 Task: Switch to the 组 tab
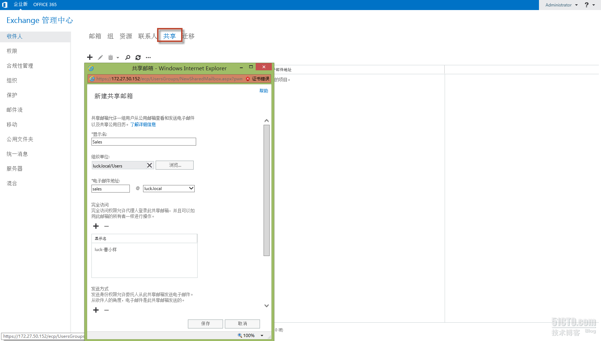110,36
